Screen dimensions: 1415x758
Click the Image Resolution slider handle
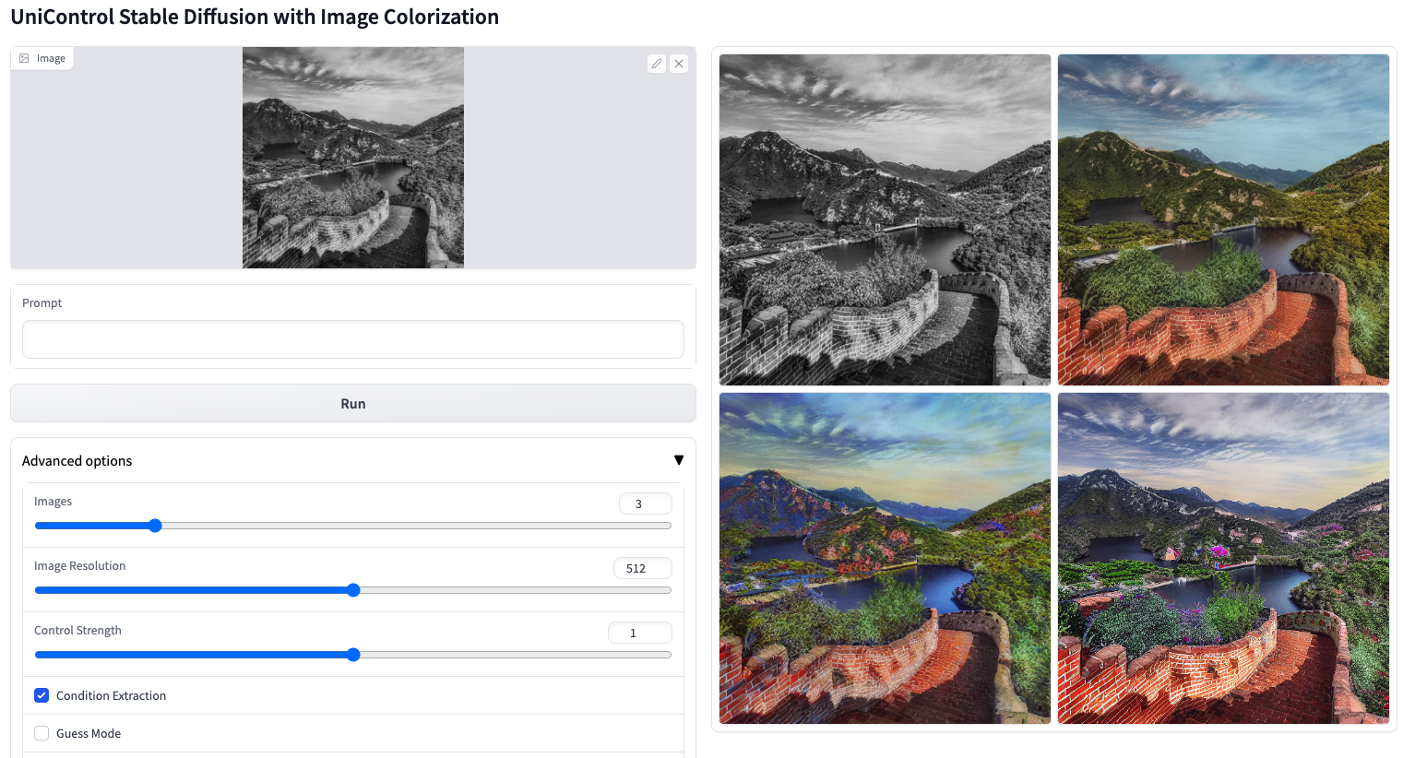[353, 590]
